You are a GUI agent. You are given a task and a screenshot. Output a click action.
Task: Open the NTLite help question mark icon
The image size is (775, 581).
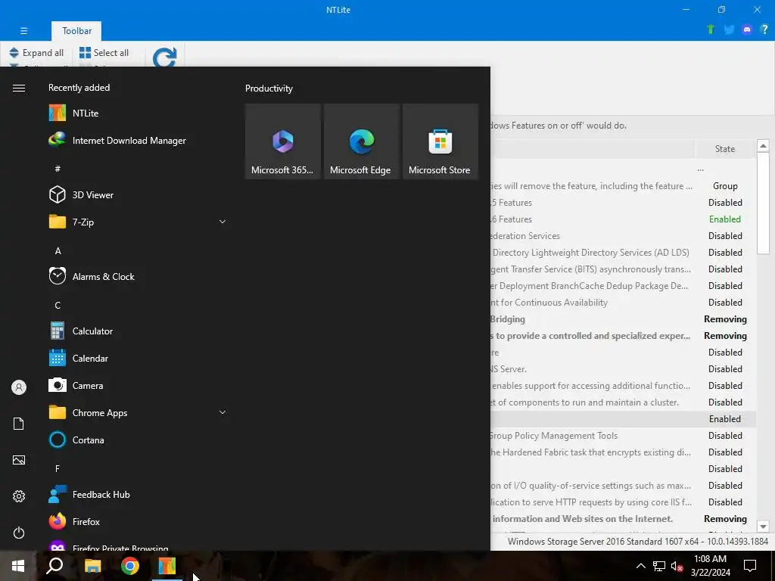[764, 30]
